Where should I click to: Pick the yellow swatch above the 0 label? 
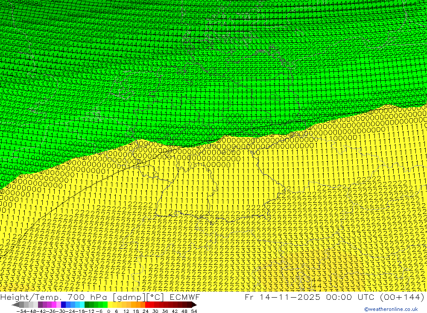[110, 305]
